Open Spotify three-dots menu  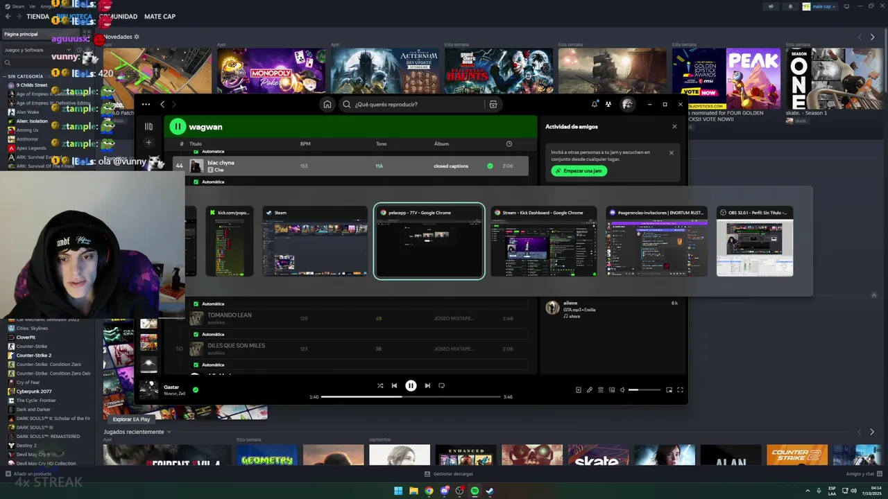click(146, 105)
